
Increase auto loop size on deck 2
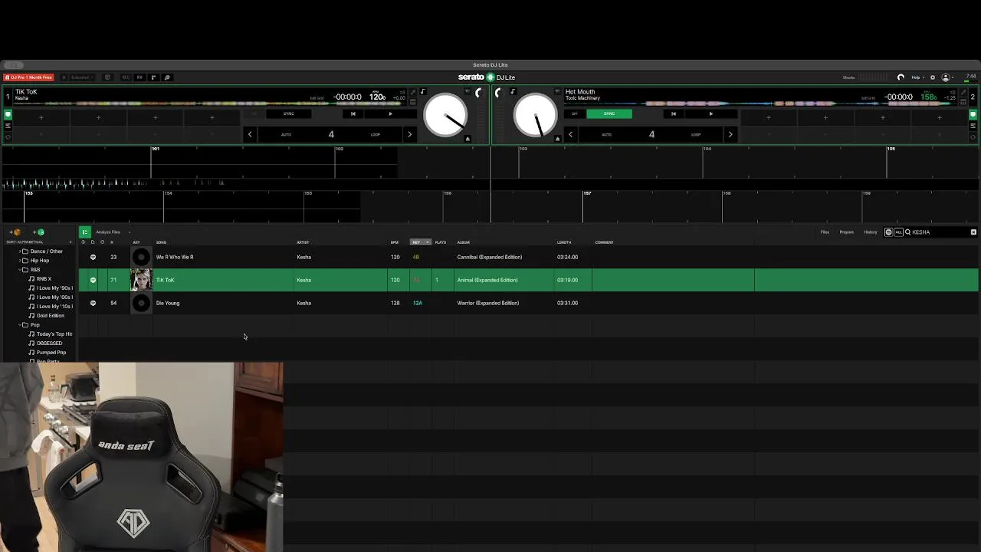730,134
